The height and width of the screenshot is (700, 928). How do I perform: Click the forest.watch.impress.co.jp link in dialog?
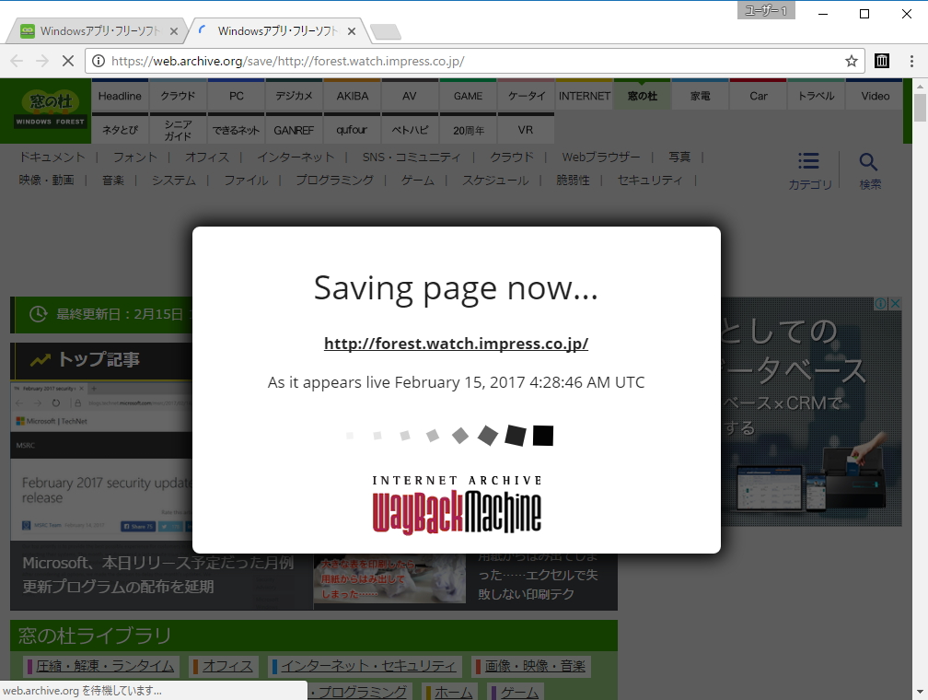pyautogui.click(x=457, y=344)
